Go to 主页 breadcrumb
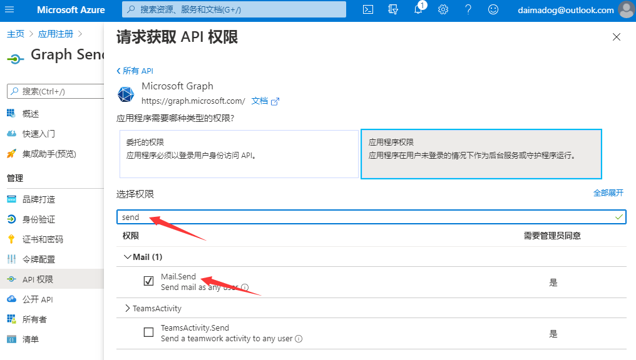636x360 pixels. pos(16,34)
